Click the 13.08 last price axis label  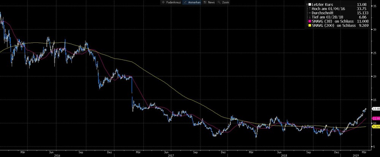[x=376, y=109]
